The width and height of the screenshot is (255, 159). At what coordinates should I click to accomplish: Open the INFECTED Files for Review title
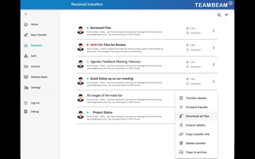108,45
